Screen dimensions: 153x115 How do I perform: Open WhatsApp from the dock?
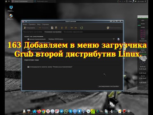pyautogui.click(x=66, y=111)
